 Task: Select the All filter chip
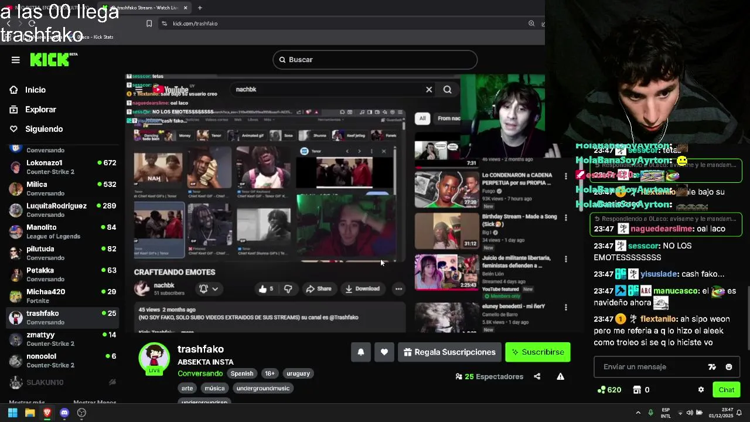[x=422, y=118]
